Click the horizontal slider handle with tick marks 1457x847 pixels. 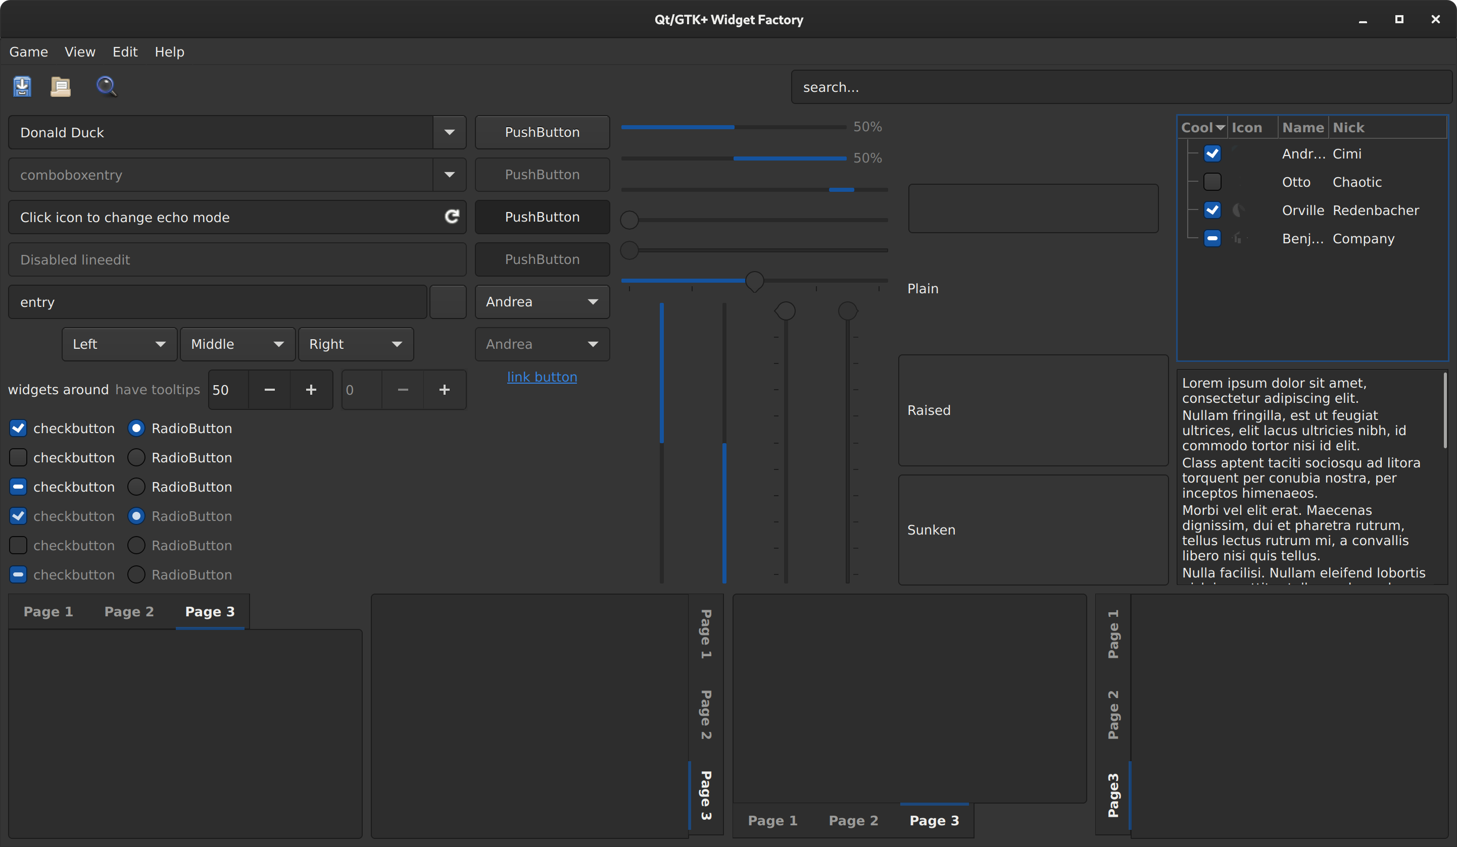[x=754, y=281]
